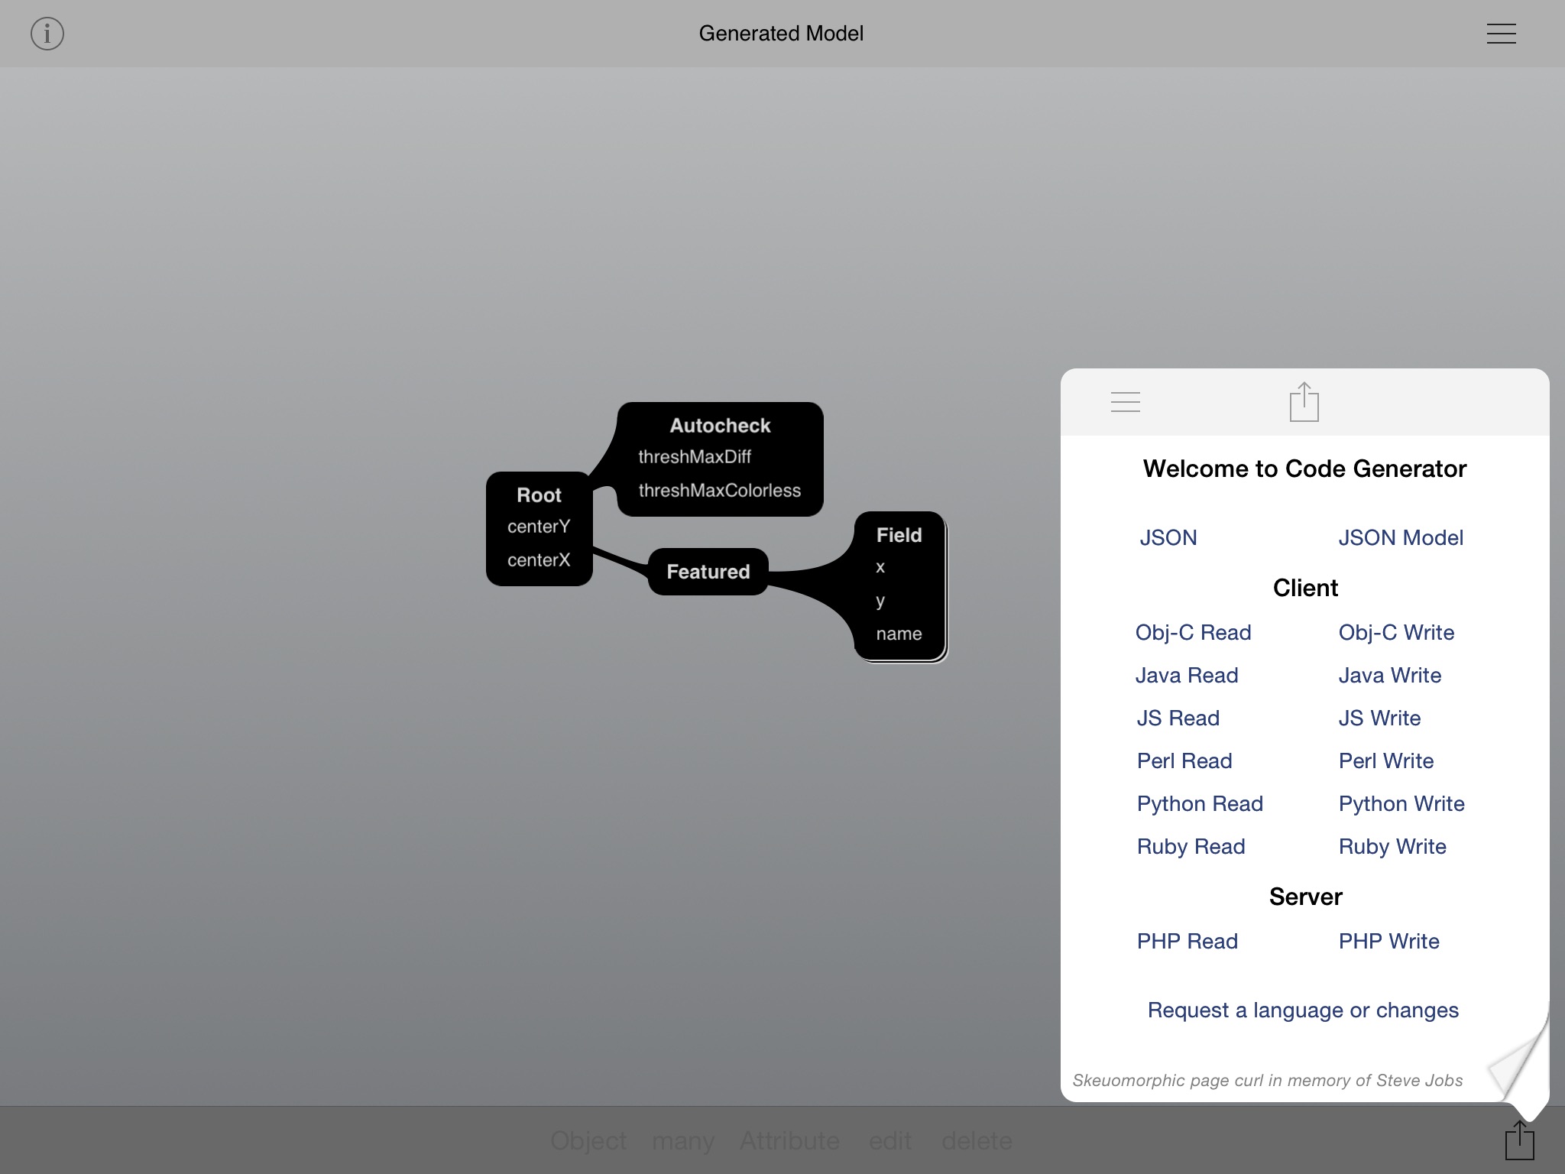The width and height of the screenshot is (1565, 1174).
Task: Select PHP Write server option
Action: (x=1388, y=941)
